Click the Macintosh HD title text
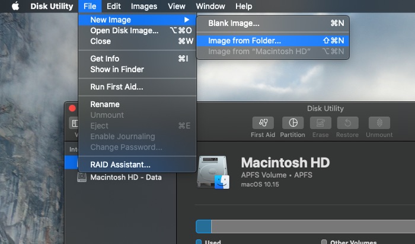This screenshot has height=244, width=415. click(285, 163)
